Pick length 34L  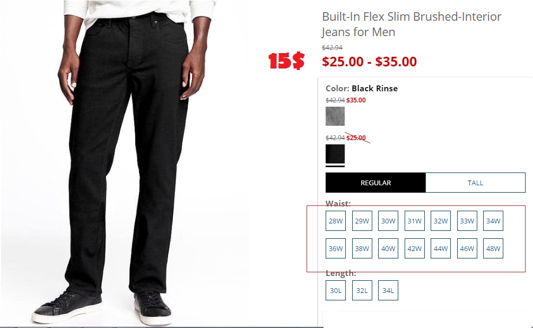[x=388, y=290]
